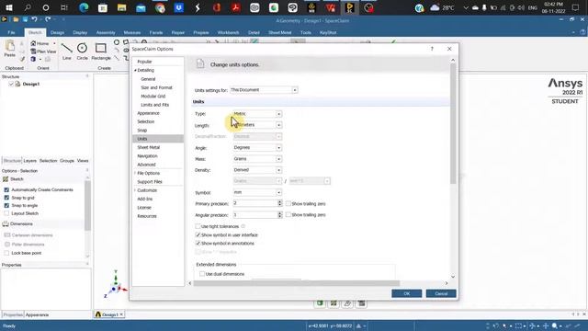The image size is (588, 331).
Task: Click Cancel in SpaceClaim Options
Action: [441, 293]
